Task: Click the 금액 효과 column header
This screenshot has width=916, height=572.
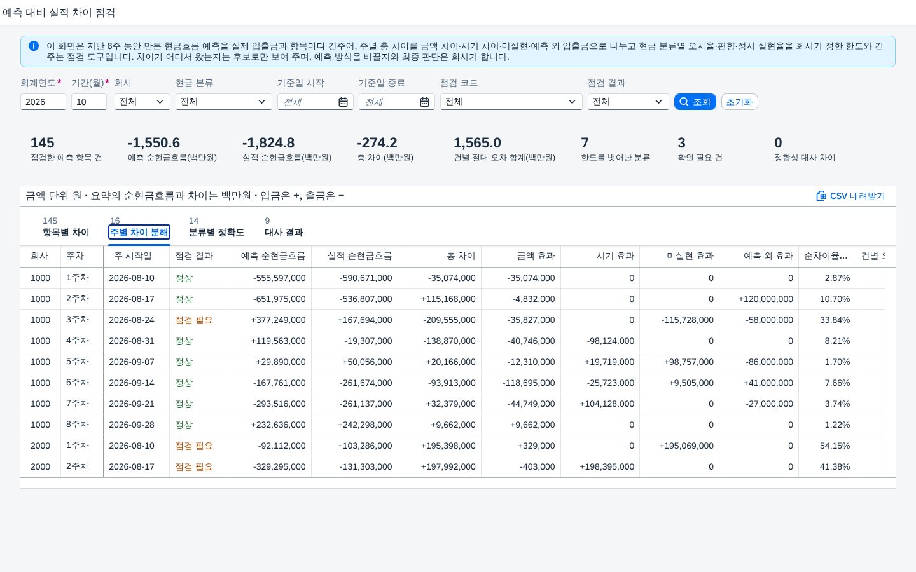Action: click(521, 256)
